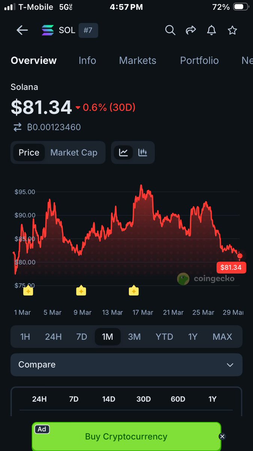Close the Buy Cryptocurrency ad

click(x=222, y=436)
